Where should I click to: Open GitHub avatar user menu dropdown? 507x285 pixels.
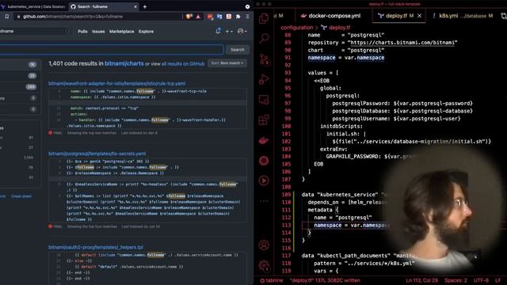tap(242, 32)
